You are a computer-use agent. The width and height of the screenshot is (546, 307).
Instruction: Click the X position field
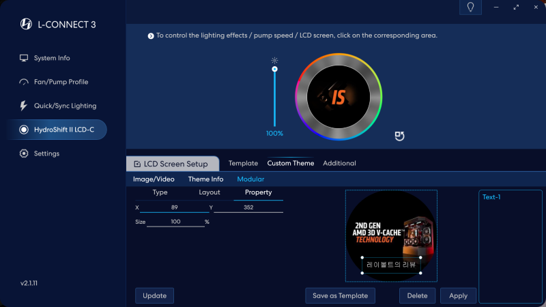click(175, 207)
